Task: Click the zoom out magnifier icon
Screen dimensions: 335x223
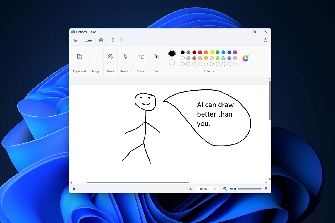Action: 225,189
